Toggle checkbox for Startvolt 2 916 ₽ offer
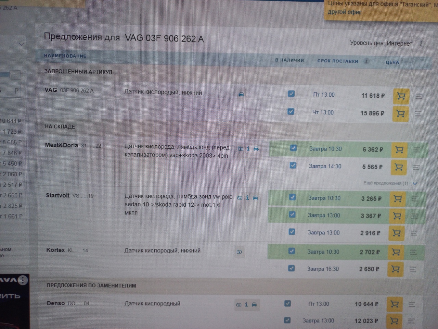Image resolution: width=438 pixels, height=329 pixels. [292, 232]
